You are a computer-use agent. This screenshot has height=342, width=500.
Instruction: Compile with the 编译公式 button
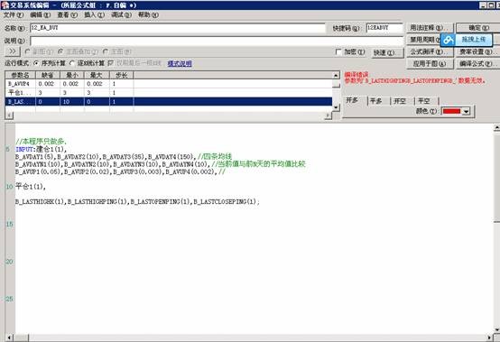pos(478,64)
